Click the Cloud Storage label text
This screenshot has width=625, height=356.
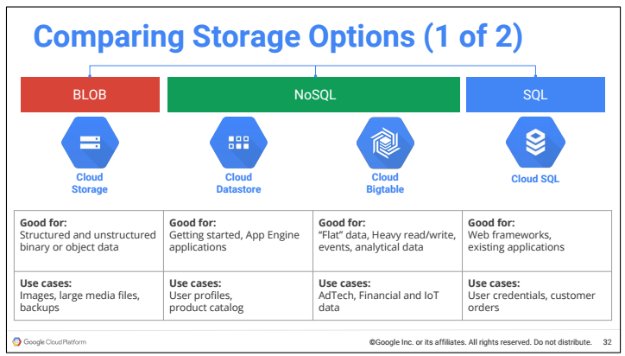(90, 183)
